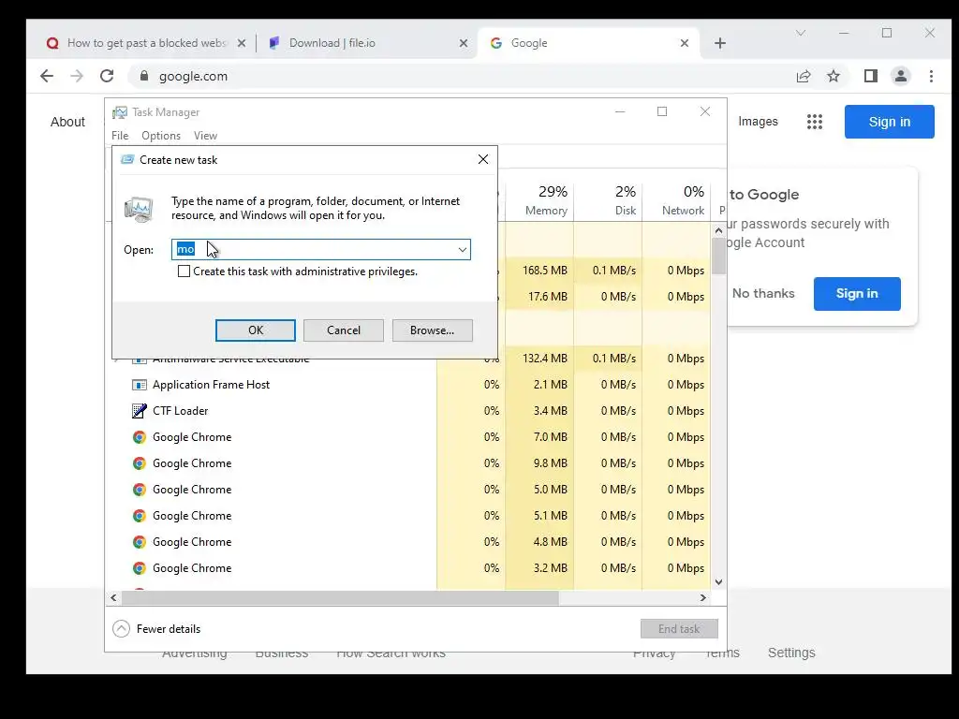
Task: Click the horizontal scrollbar thumb in Task Manager
Action: click(340, 597)
